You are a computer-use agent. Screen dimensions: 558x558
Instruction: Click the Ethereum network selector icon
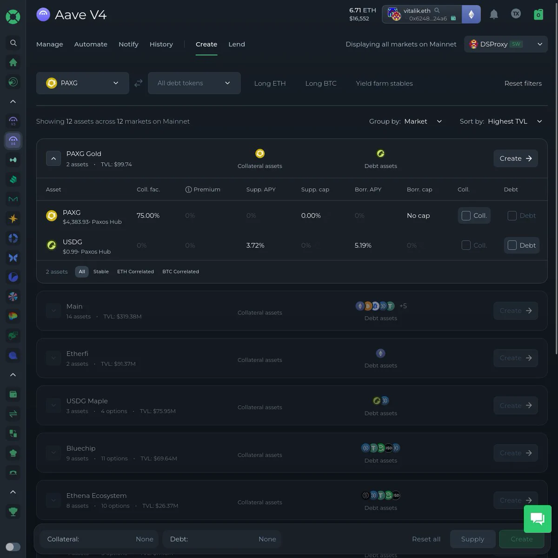click(x=471, y=14)
